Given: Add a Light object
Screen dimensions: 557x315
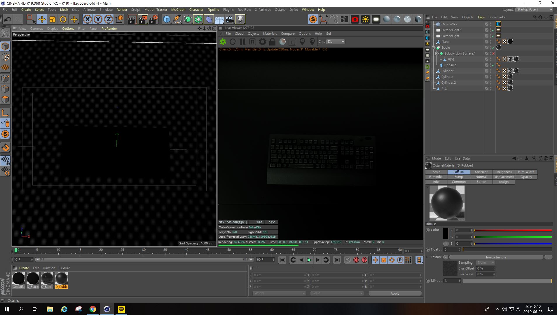Looking at the screenshot, I should (x=240, y=20).
